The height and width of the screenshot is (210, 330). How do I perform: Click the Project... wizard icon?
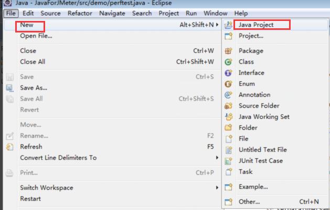point(228,36)
